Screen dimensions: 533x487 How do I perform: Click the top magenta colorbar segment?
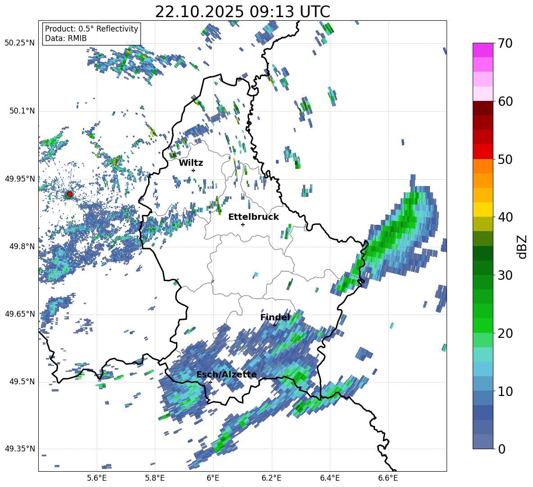tap(483, 50)
